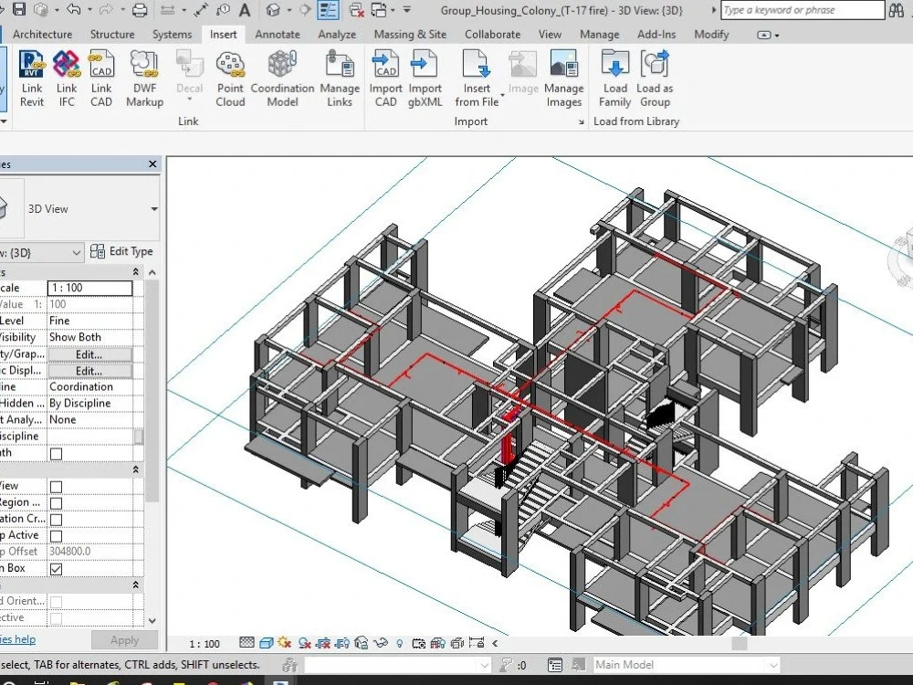Uncheck the Section Box checkbox
Screen dimensions: 913x685
tap(56, 569)
